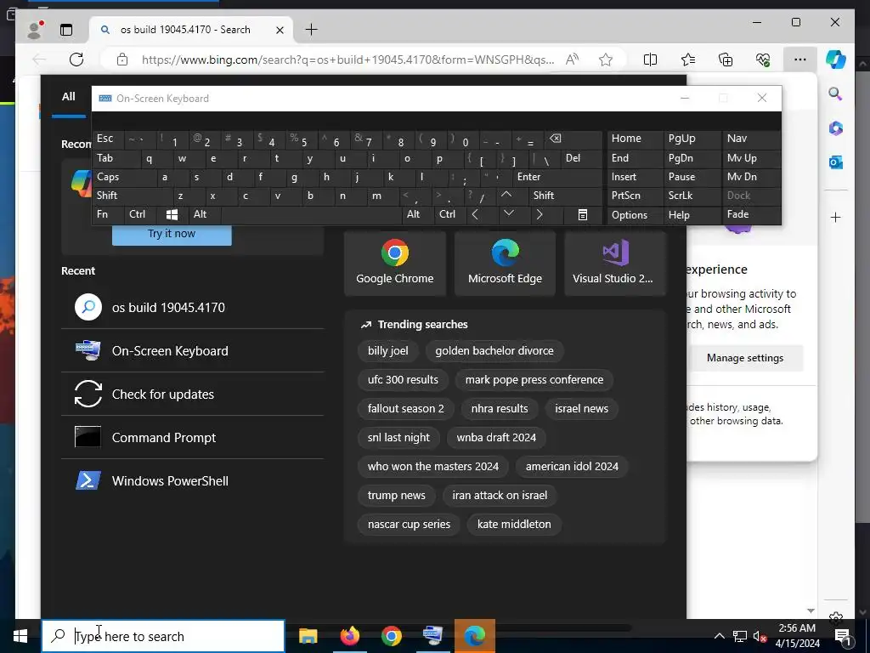
Task: Click the context menu key on On-Screen Keyboard
Action: 583,215
